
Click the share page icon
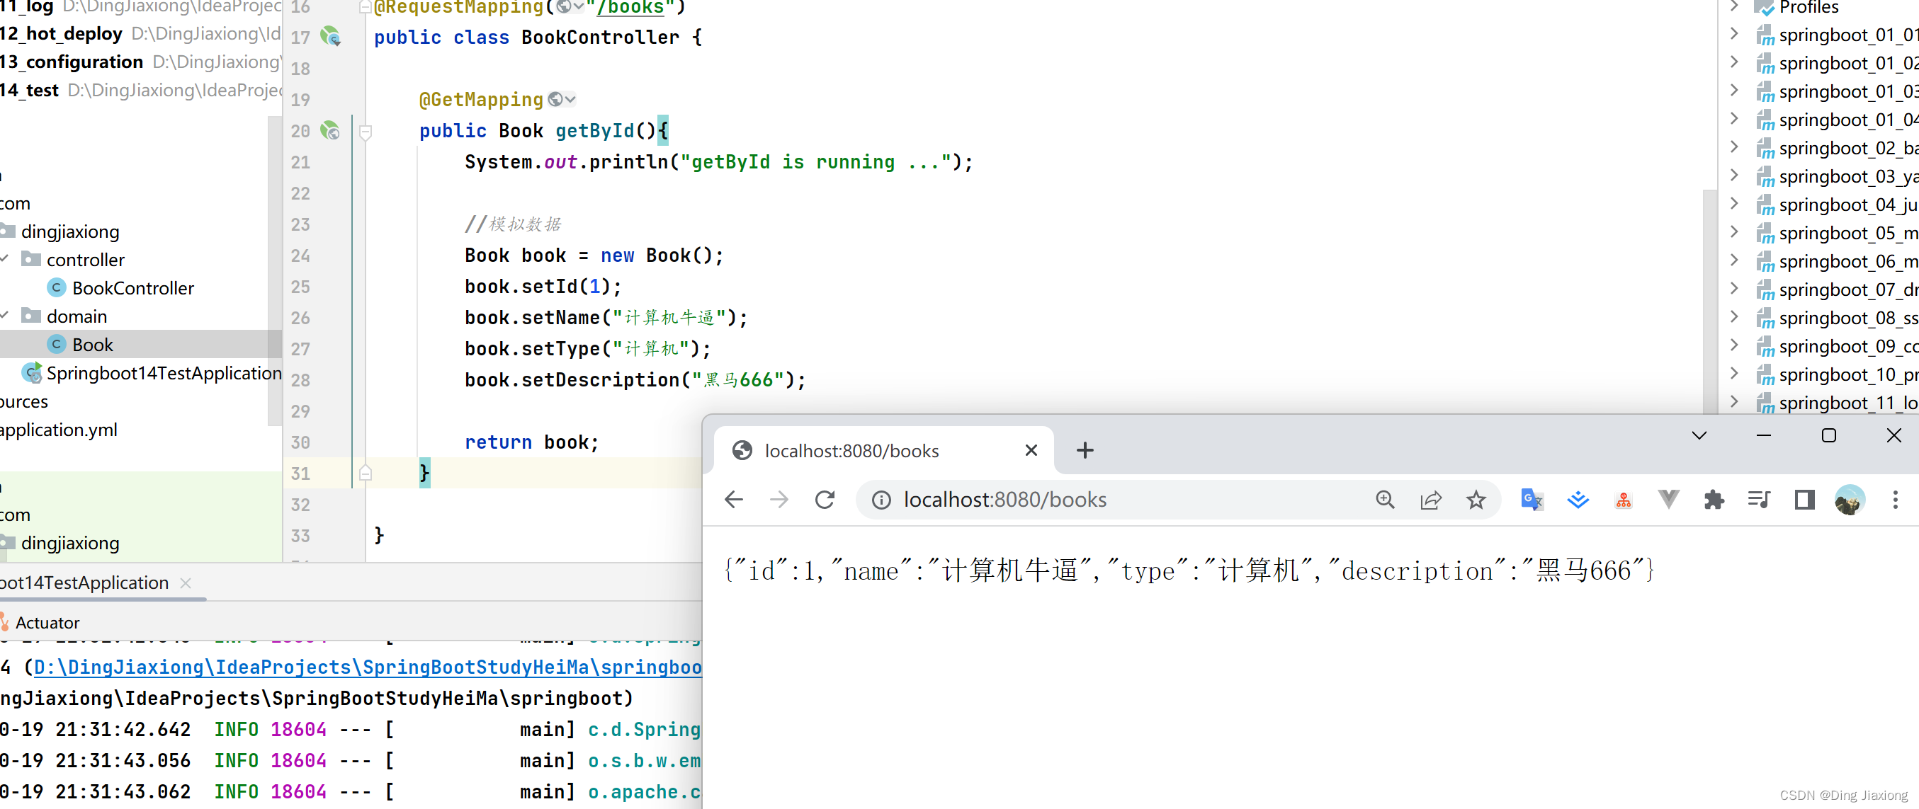coord(1430,500)
